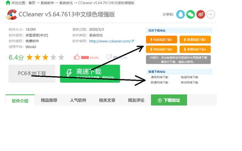Click the first orange rating star
The height and width of the screenshot is (151, 242).
pos(29,57)
